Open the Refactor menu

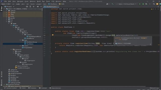pyautogui.click(x=33, y=1)
